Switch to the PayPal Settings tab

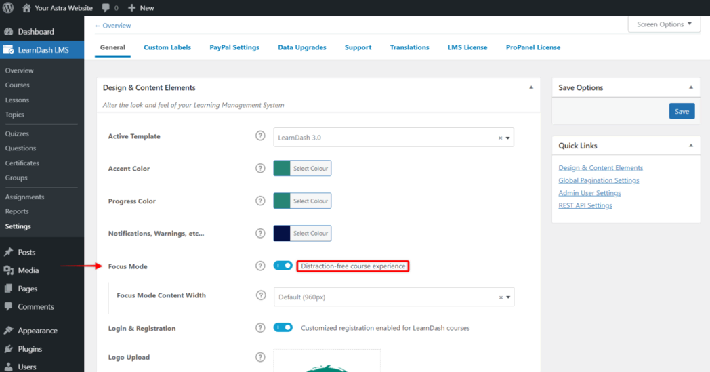coord(234,47)
